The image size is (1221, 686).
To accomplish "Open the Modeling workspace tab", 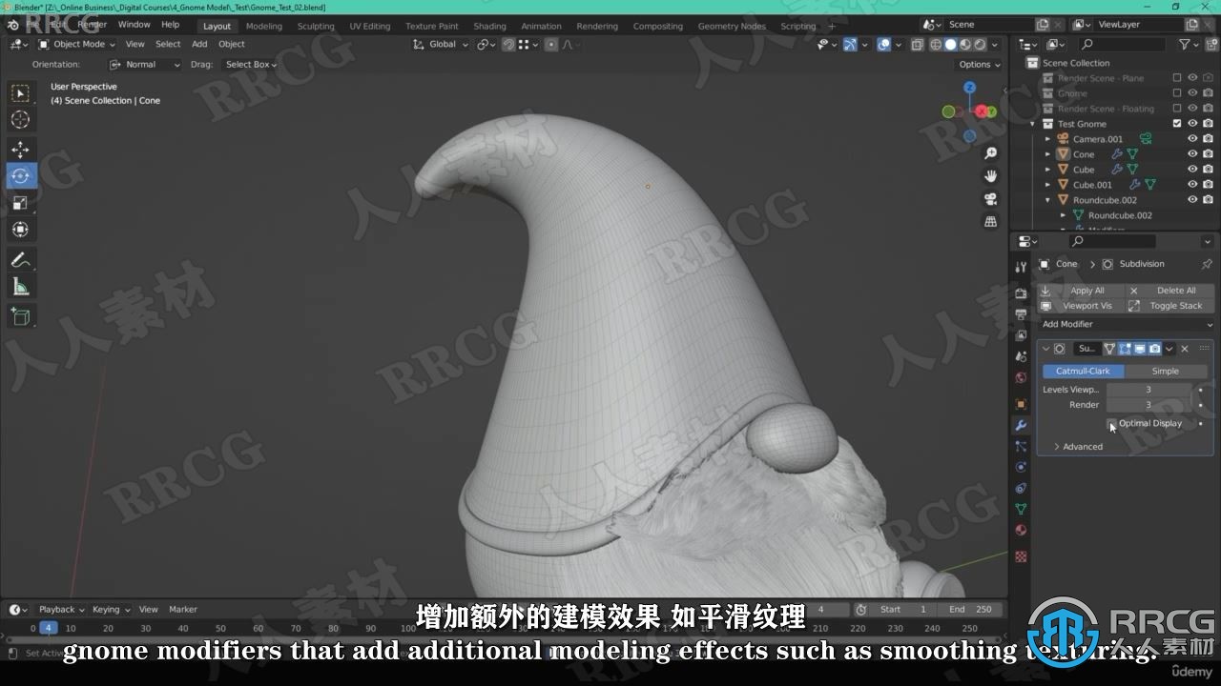I will pyautogui.click(x=264, y=26).
